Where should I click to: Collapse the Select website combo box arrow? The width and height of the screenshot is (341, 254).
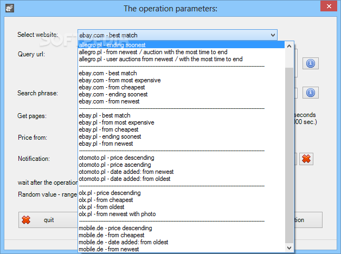[x=273, y=35]
